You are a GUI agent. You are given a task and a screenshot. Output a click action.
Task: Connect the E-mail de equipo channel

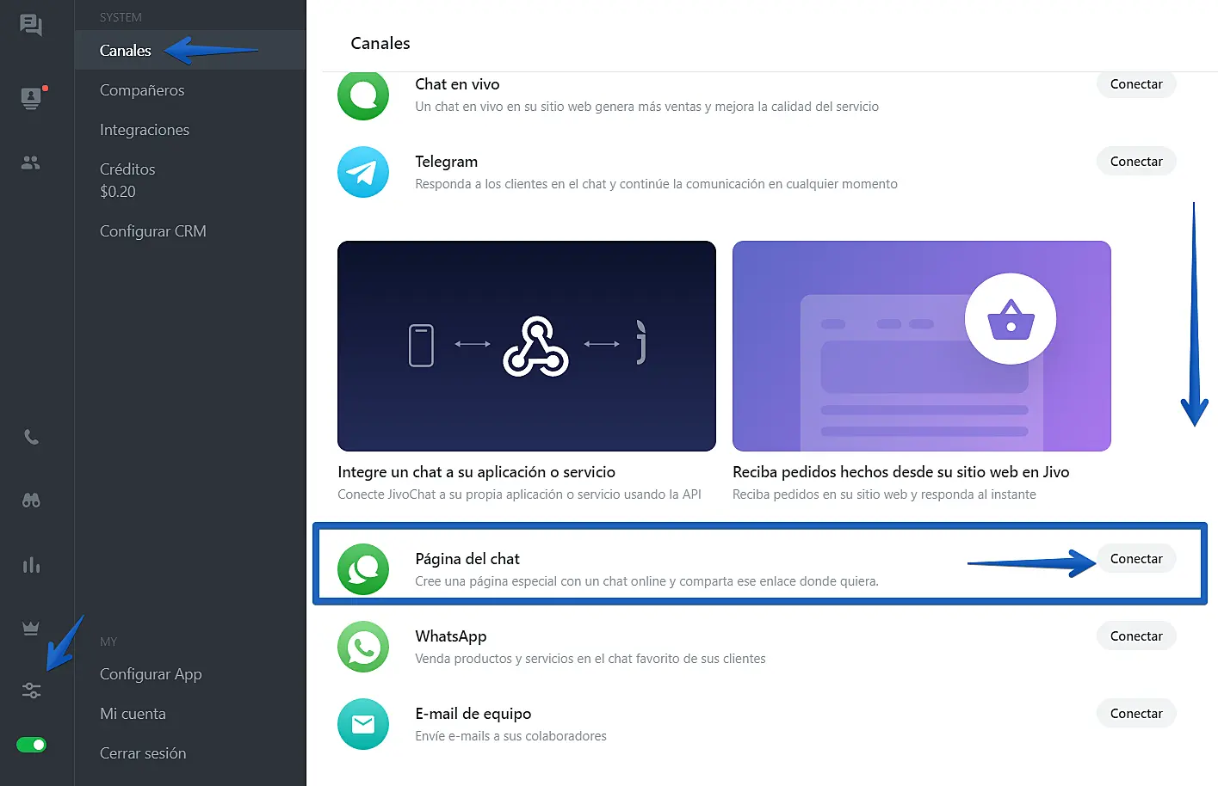1135,714
